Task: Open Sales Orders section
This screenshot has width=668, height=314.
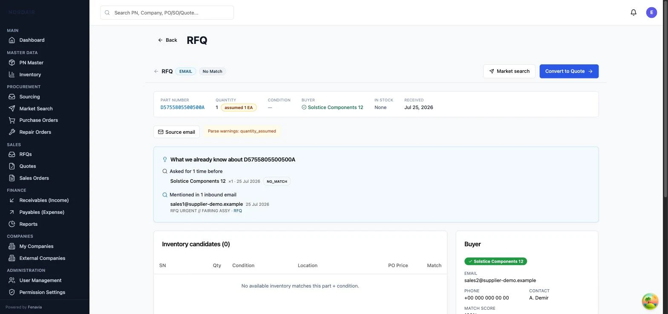Action: (45, 178)
